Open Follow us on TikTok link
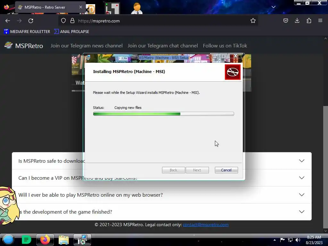The height and width of the screenshot is (246, 328). (225, 45)
